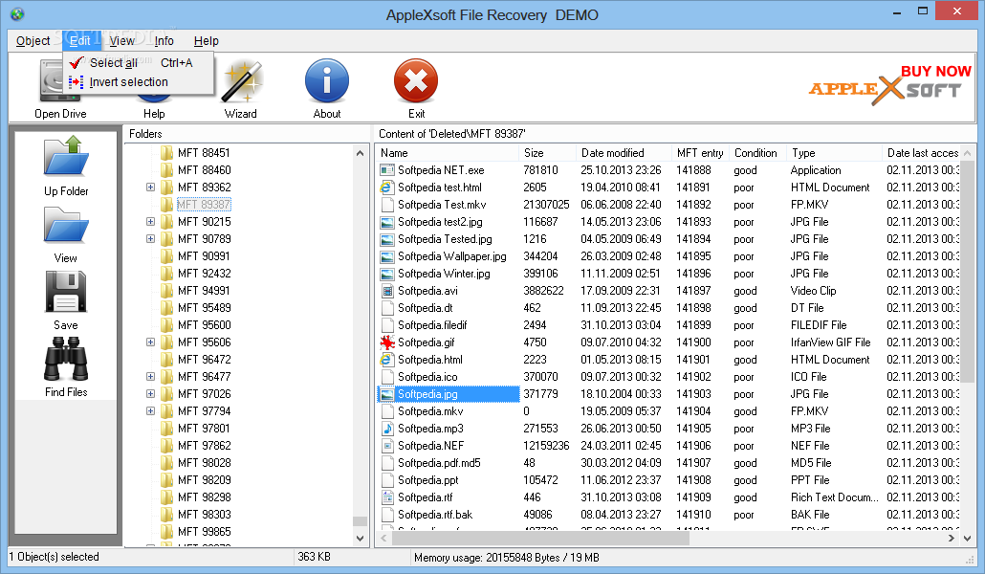Screen dimensions: 985x574
Task: Click folder tree scroll down arrow
Action: (x=360, y=539)
